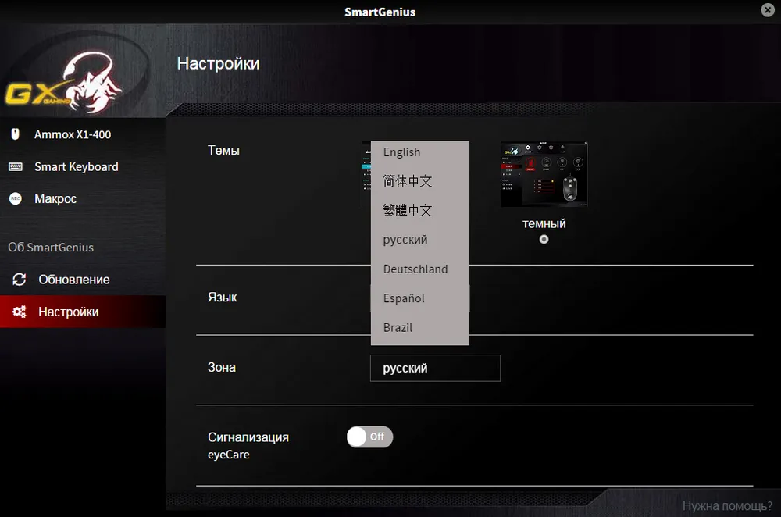Close the SmartGenius window
This screenshot has height=517, width=781.
768,10
